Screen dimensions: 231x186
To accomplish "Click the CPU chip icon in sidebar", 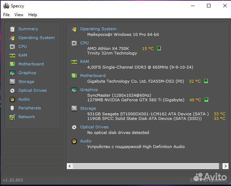I will pos(12,47).
